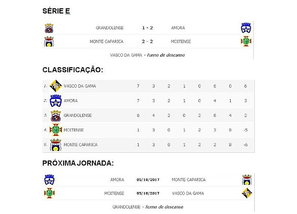Open VASCO DA GAMA team name in standings
This screenshot has width=297, height=214.
80,86
